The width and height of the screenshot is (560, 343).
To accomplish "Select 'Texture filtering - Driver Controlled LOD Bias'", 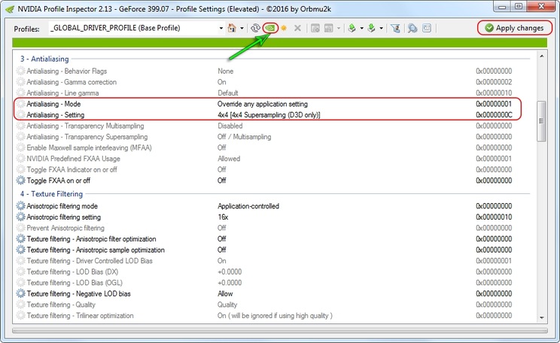I will [90, 260].
